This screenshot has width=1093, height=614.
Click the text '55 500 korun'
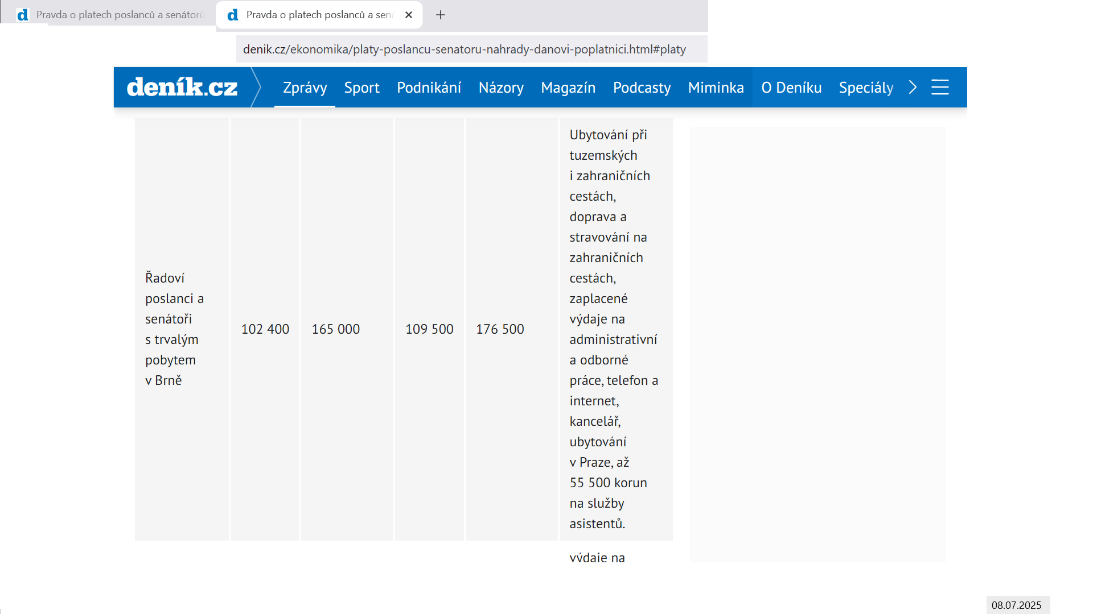[x=608, y=483]
